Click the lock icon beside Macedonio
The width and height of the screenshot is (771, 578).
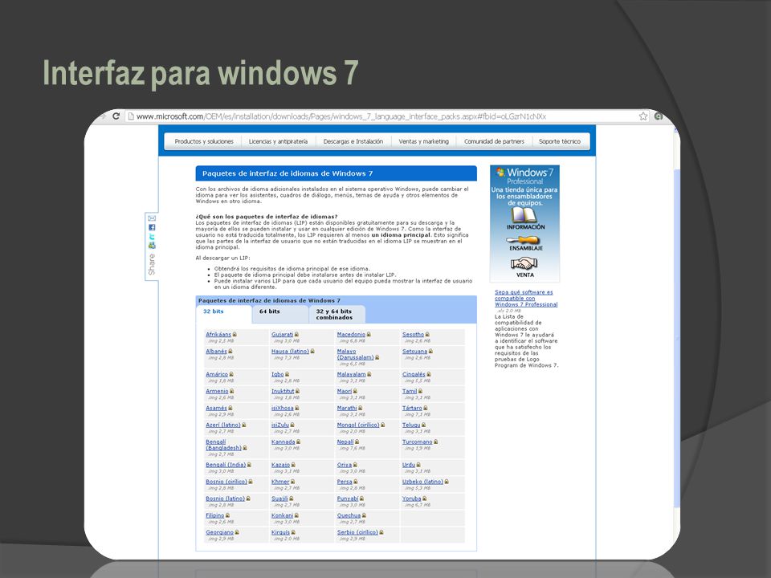pyautogui.click(x=369, y=335)
